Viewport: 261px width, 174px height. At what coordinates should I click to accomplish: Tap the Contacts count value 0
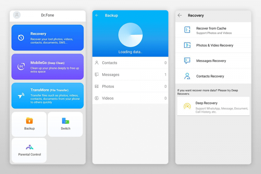tap(165, 63)
